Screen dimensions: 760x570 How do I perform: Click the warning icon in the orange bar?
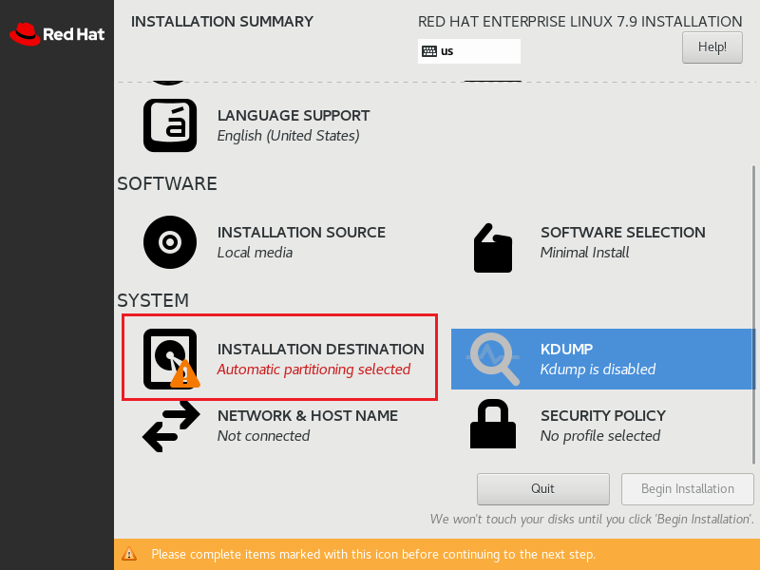(129, 554)
